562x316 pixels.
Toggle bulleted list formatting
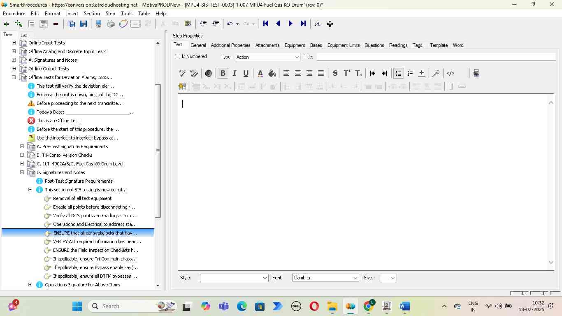coord(398,73)
